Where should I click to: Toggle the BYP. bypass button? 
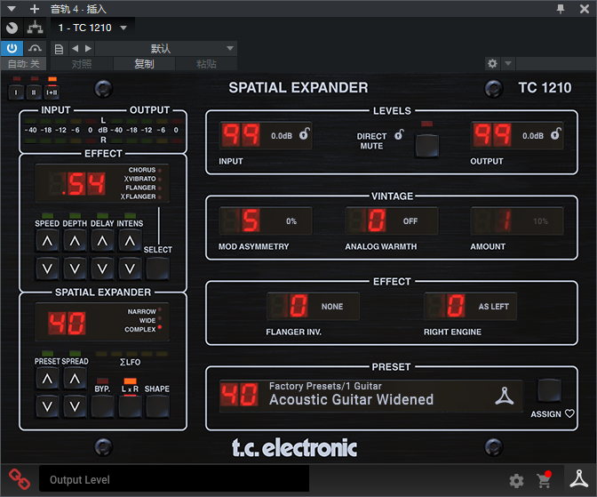pos(102,406)
